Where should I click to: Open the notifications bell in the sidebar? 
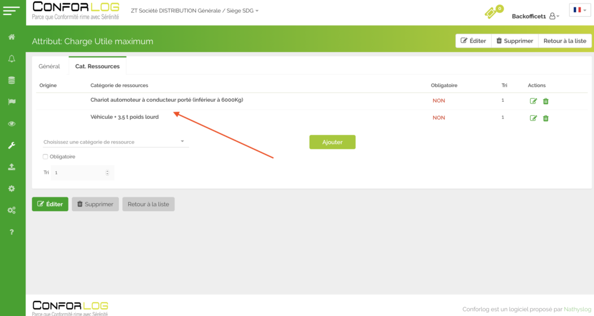coord(12,59)
